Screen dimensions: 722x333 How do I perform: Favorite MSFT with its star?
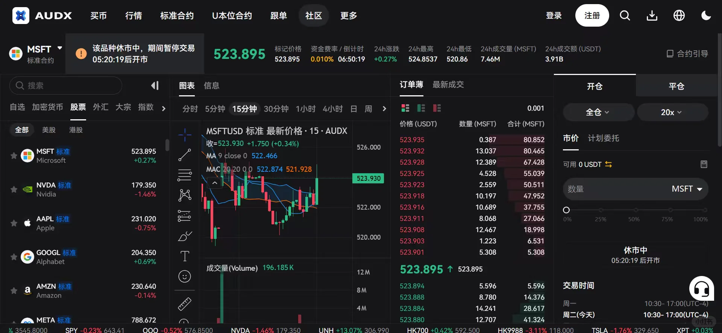pyautogui.click(x=14, y=156)
